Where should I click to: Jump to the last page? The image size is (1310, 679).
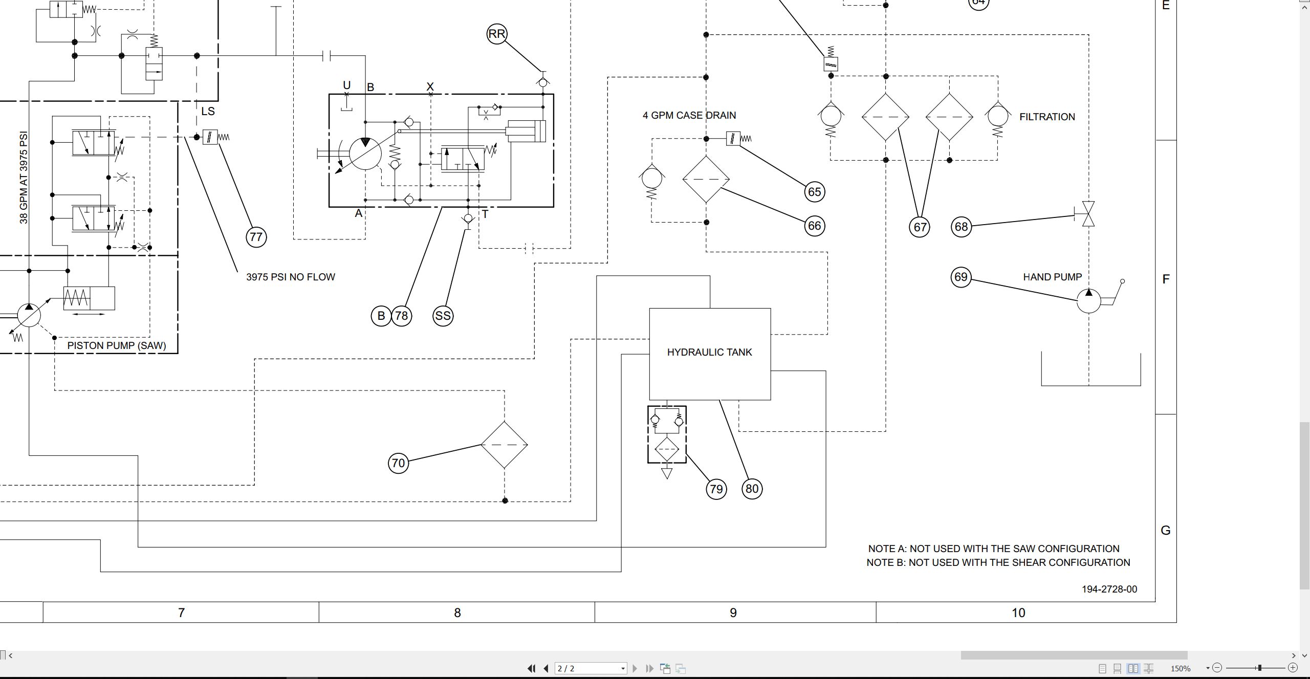pos(650,668)
